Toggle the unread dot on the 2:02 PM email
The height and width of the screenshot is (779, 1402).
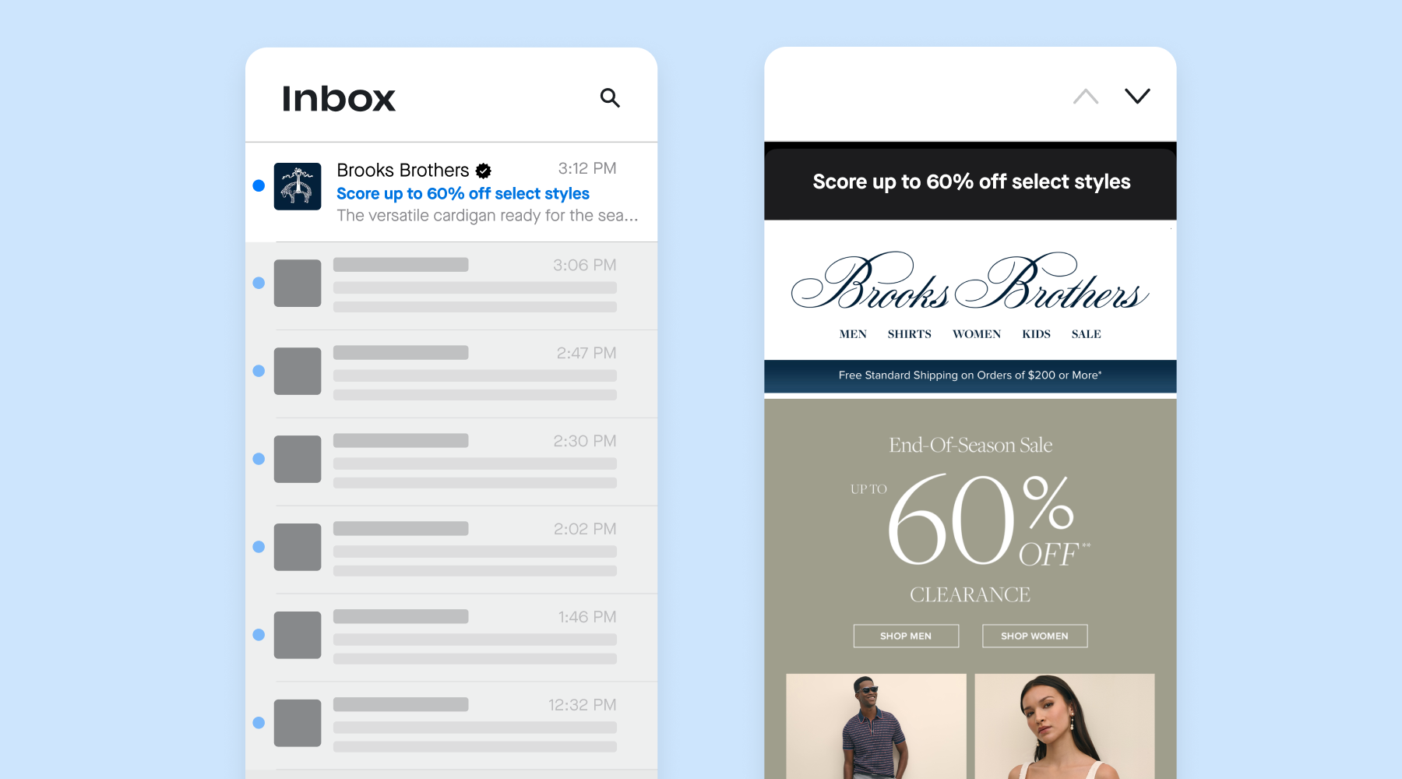tap(257, 547)
